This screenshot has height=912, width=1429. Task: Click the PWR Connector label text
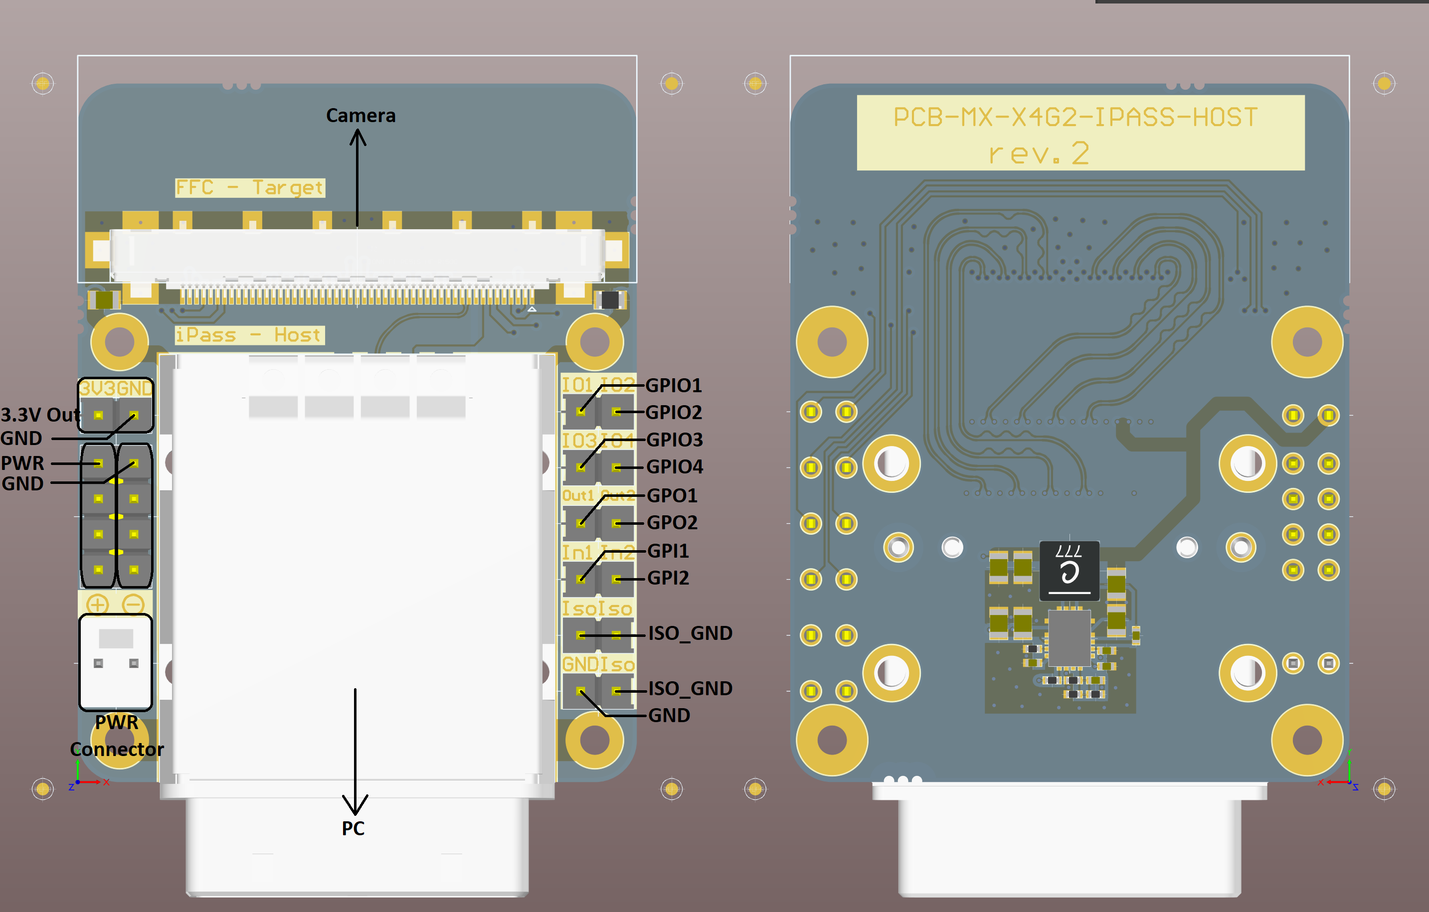pos(117,736)
